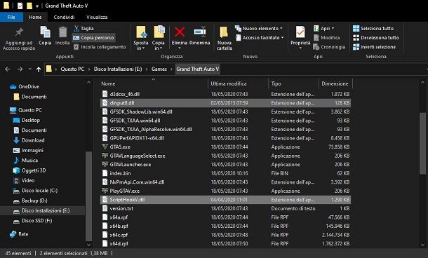Click the Games breadcrumb
428x258 pixels.
(159, 69)
